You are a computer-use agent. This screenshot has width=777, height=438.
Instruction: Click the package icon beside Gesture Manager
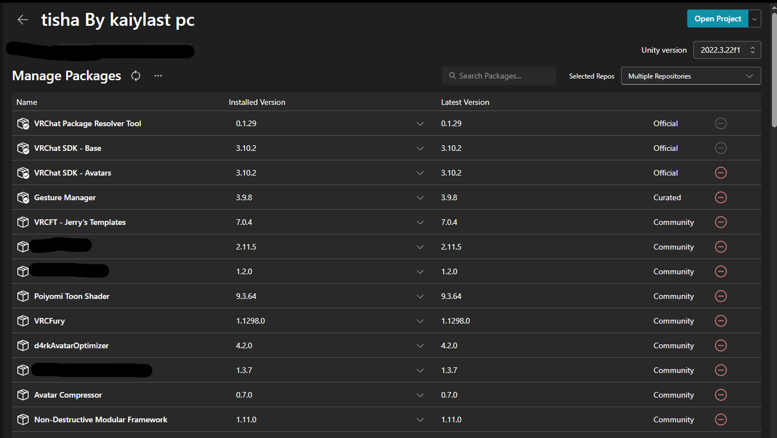point(23,197)
